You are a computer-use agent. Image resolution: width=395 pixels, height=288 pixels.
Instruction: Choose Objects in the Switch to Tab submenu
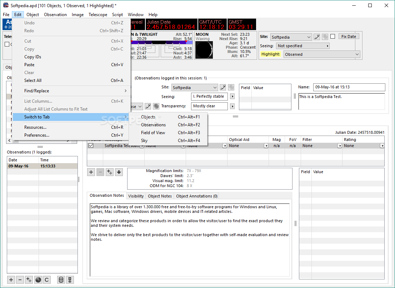168,117
